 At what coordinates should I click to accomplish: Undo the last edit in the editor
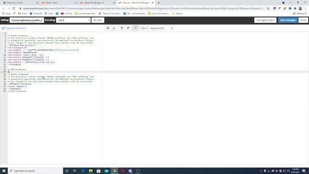coord(122,28)
